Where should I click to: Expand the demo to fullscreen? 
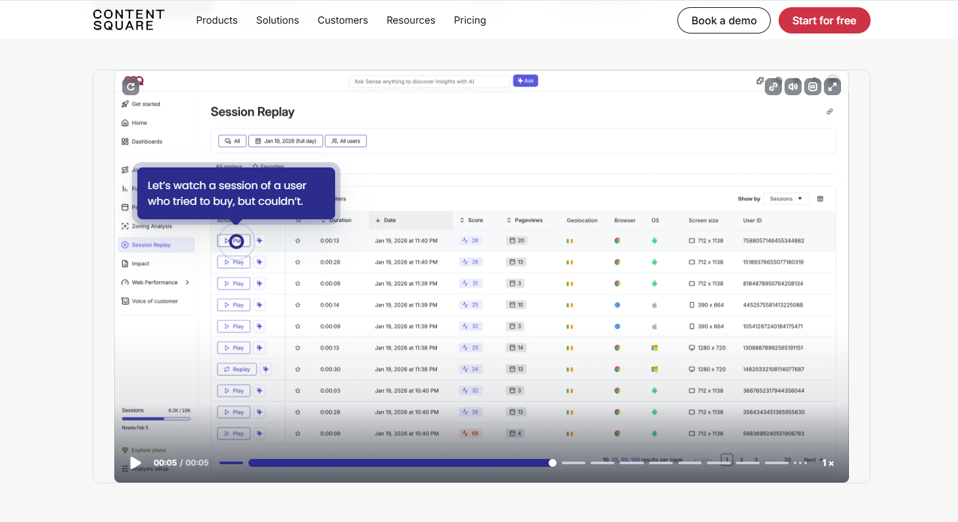[833, 87]
